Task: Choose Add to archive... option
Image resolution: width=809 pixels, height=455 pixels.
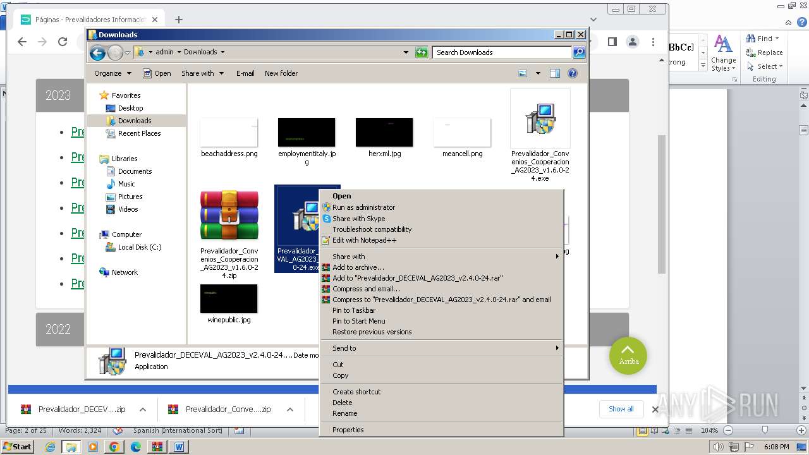Action: pos(441,267)
